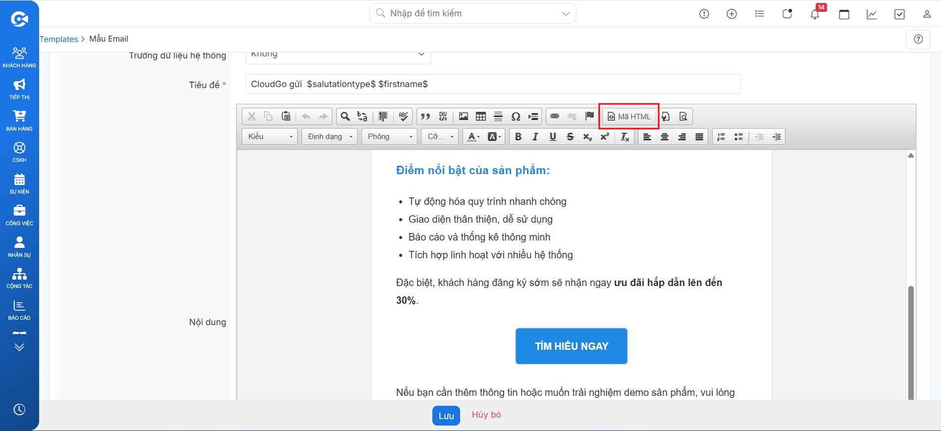Open the help question mark button

pos(918,39)
